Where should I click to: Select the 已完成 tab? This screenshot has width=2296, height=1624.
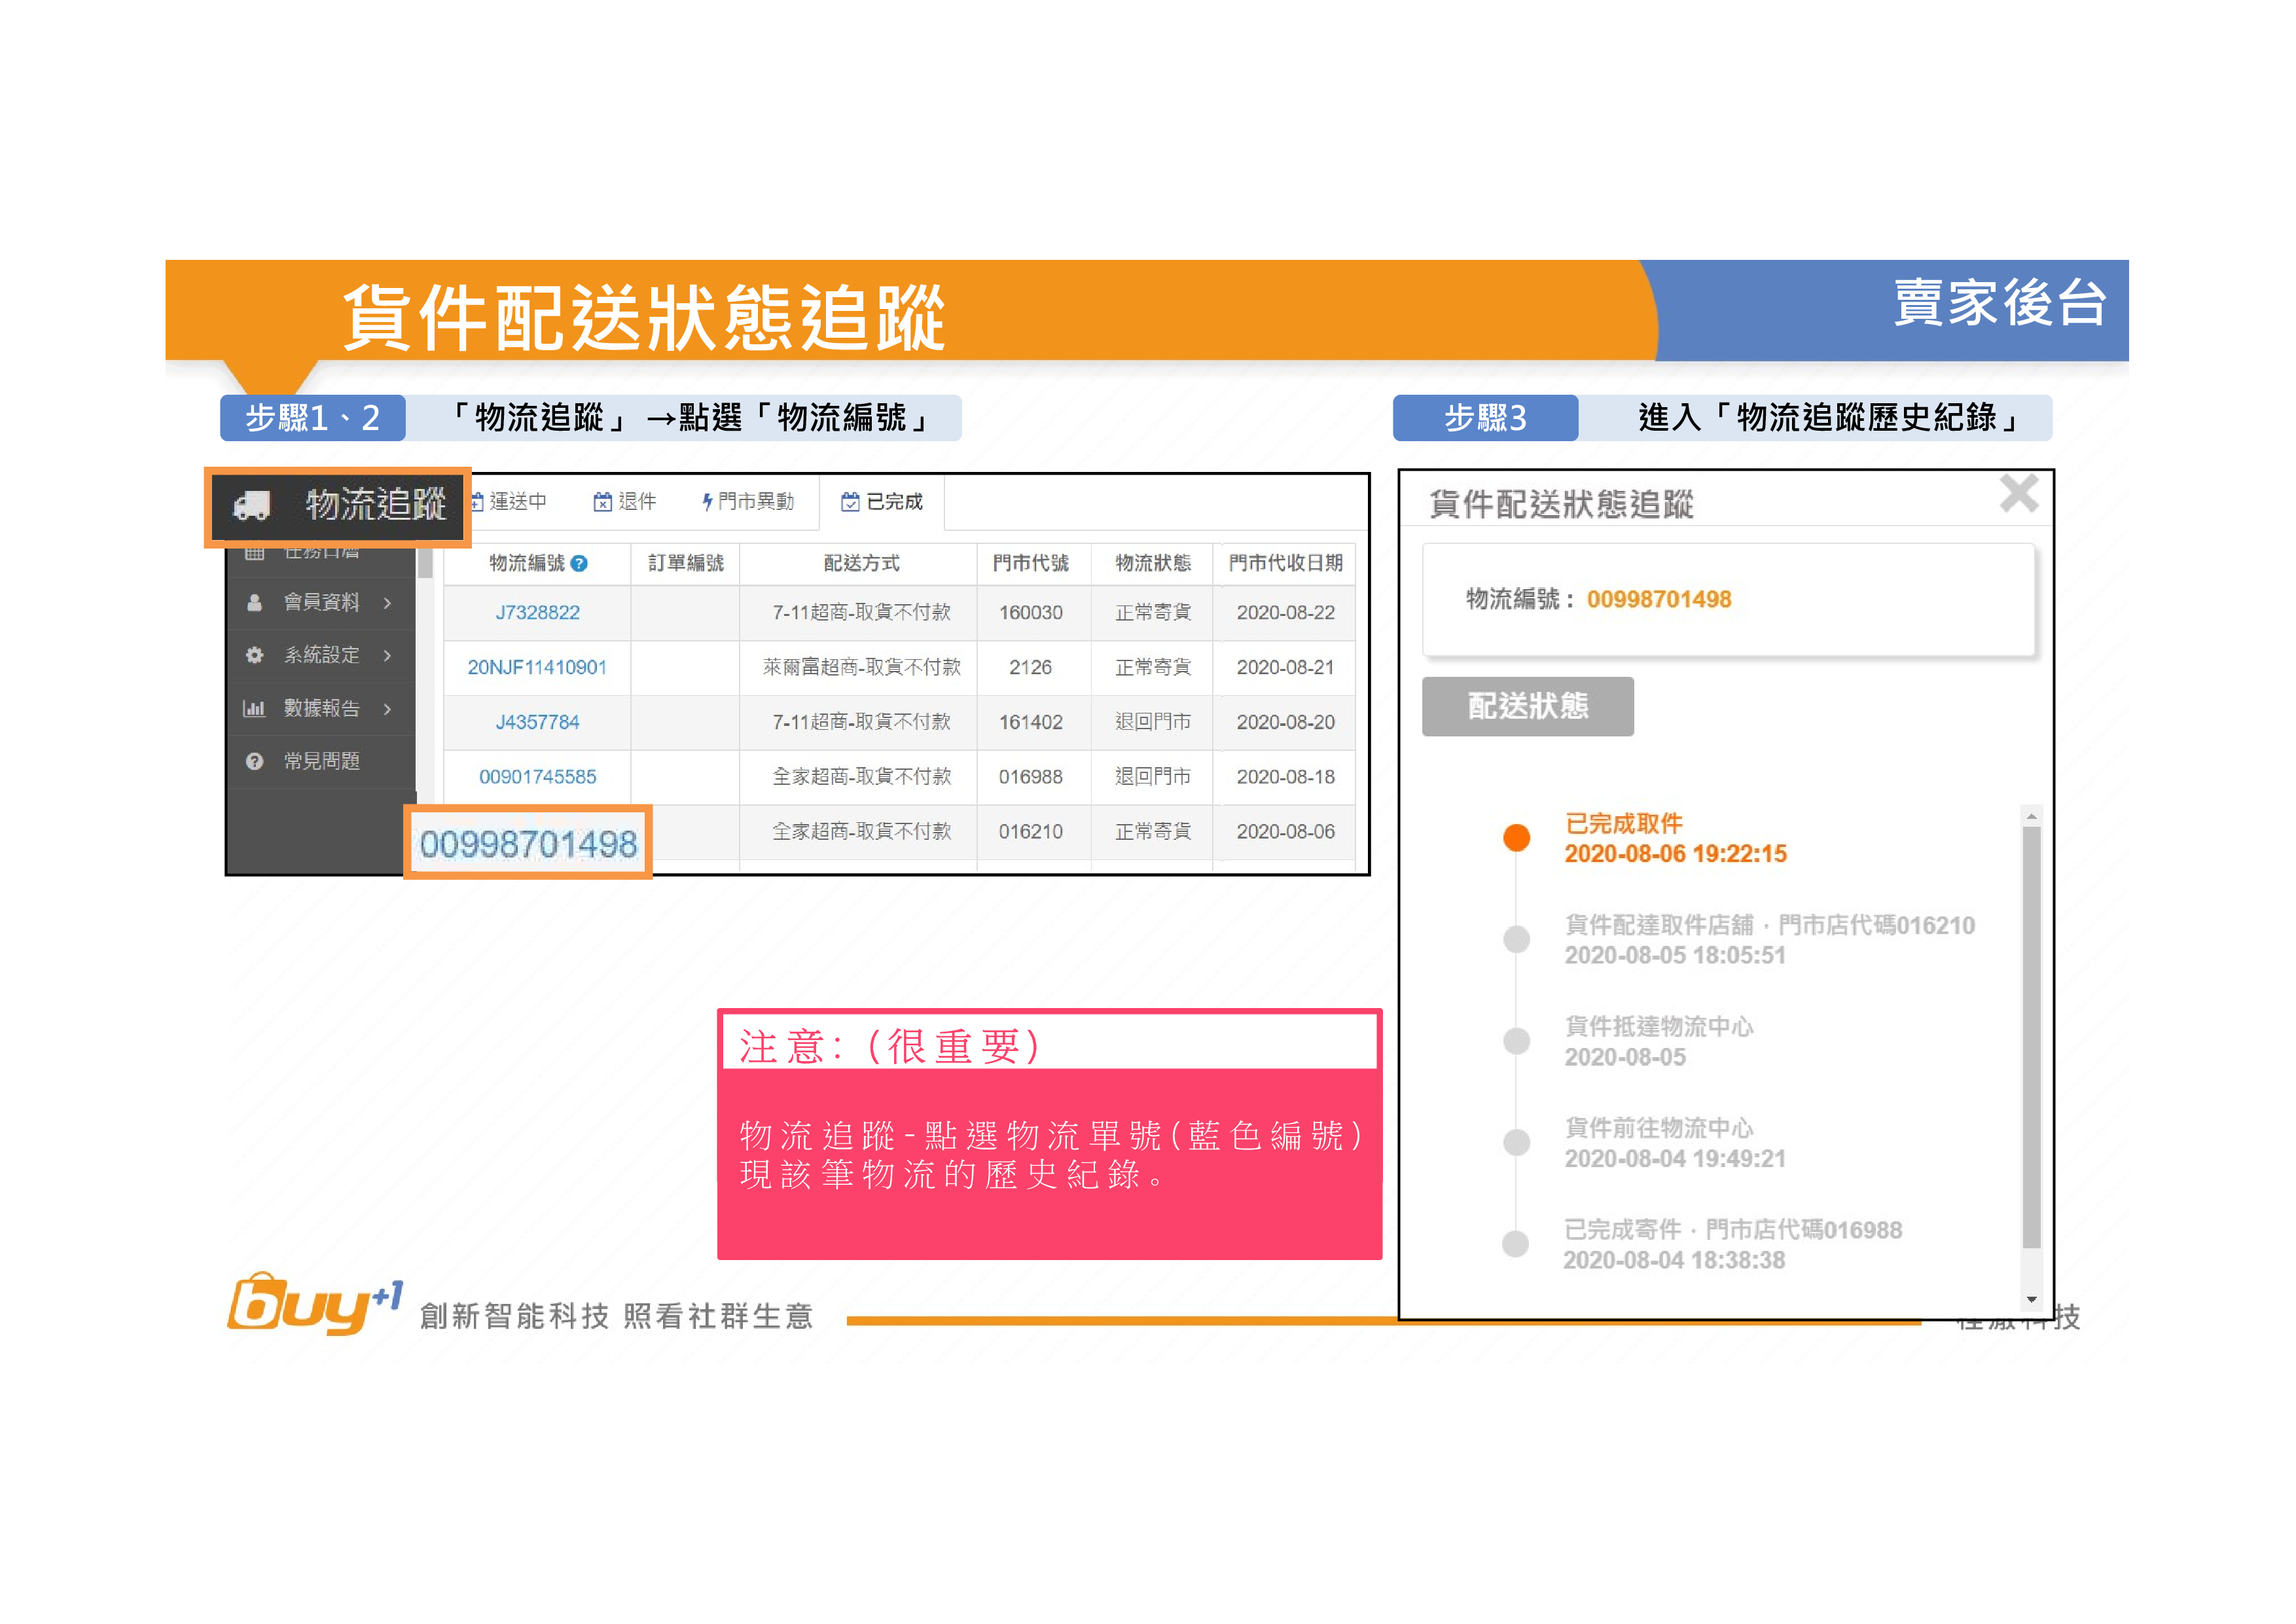pyautogui.click(x=882, y=502)
